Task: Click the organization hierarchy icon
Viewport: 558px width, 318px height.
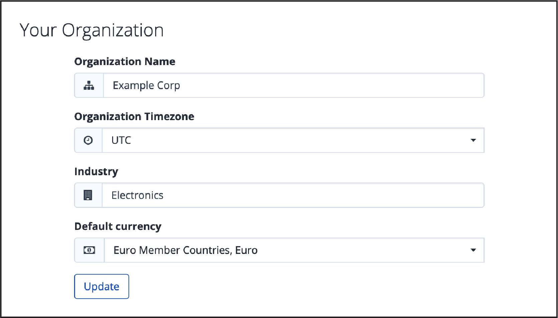Action: coord(89,85)
